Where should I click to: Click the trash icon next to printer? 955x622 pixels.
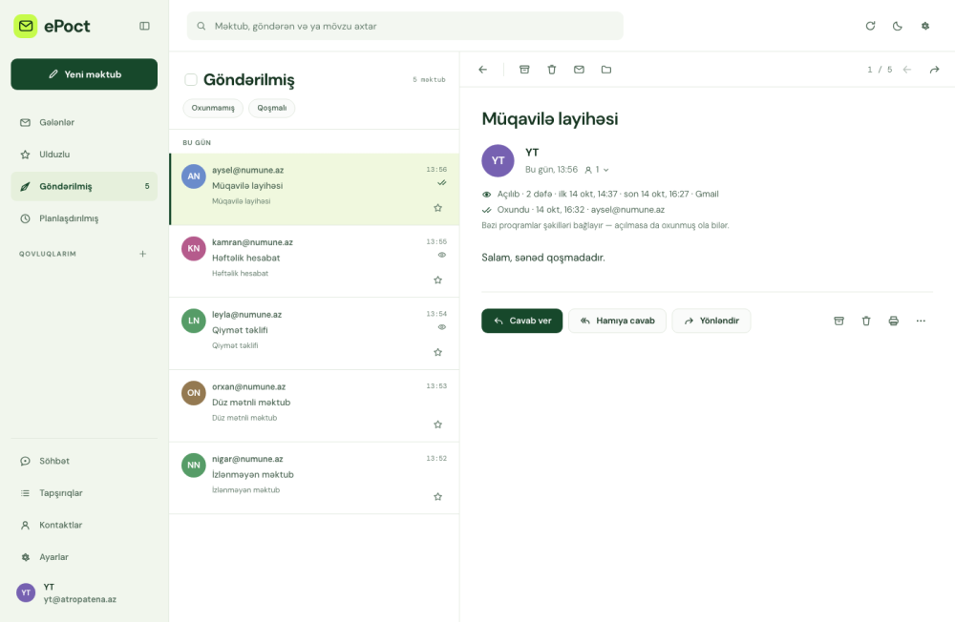click(x=866, y=321)
